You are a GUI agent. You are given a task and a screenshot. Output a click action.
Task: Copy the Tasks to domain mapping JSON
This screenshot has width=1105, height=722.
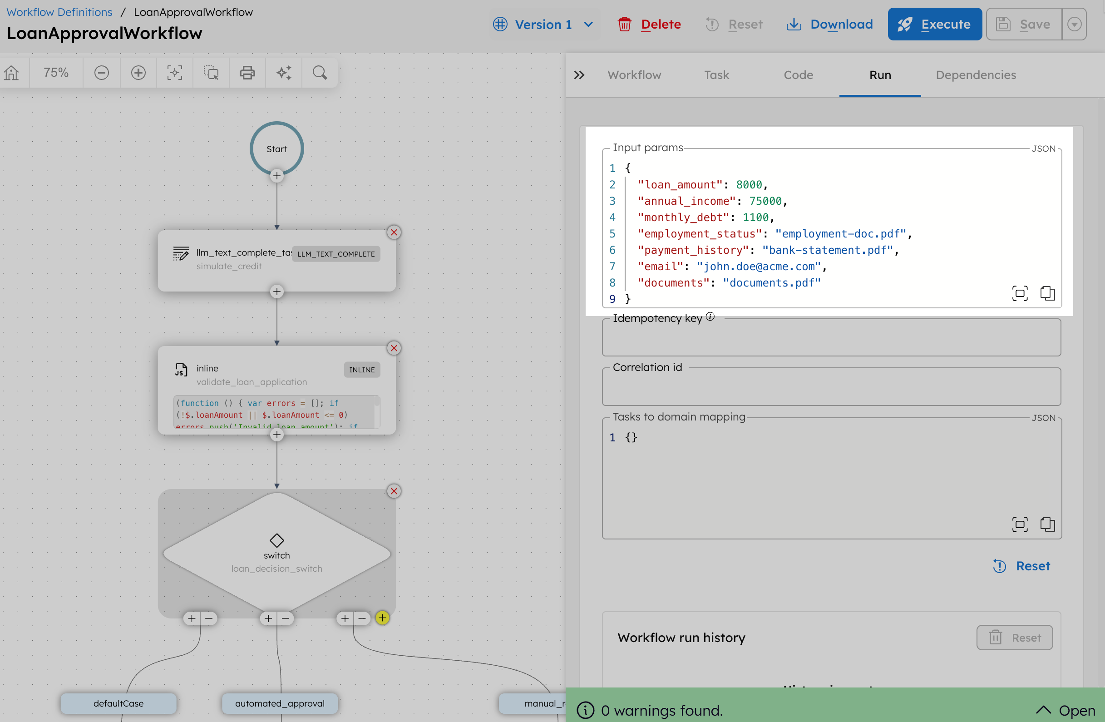[x=1047, y=524]
